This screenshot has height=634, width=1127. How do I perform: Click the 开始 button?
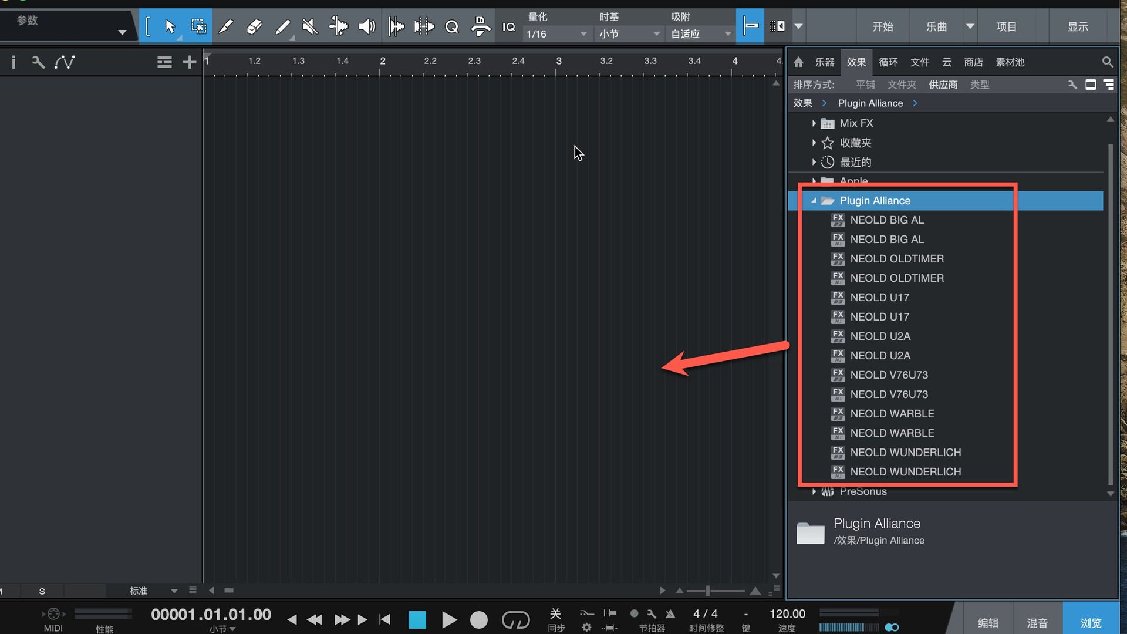[882, 26]
